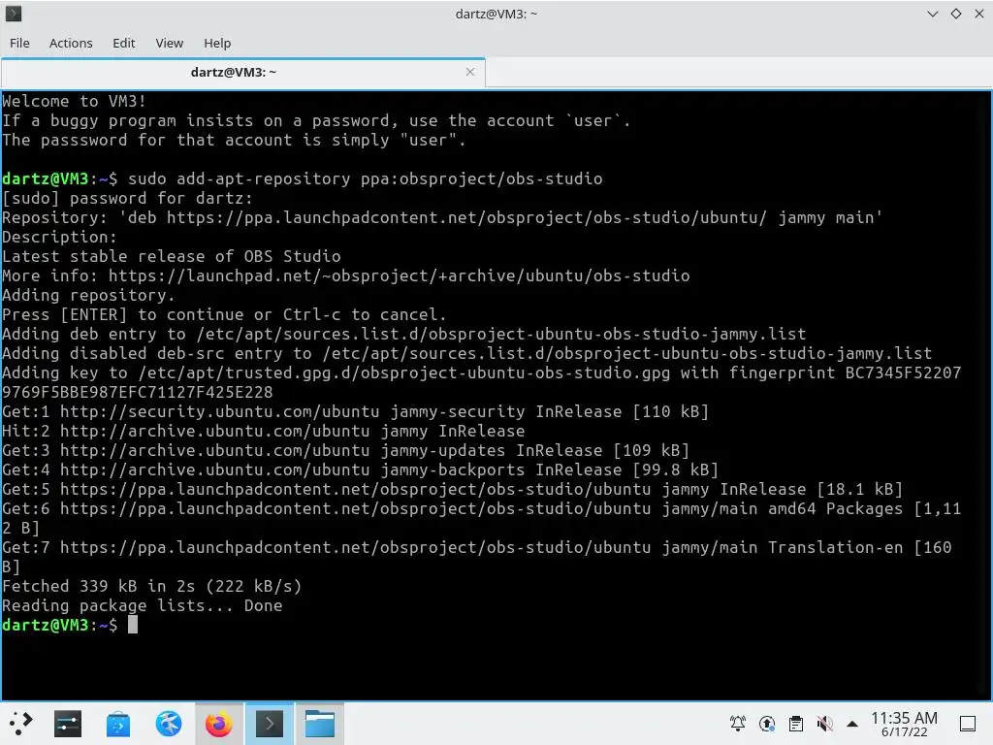The image size is (993, 745).
Task: Open clipboard tray icon
Action: point(795,724)
